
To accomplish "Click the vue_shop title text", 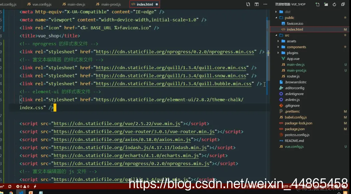I will [x=48, y=36].
